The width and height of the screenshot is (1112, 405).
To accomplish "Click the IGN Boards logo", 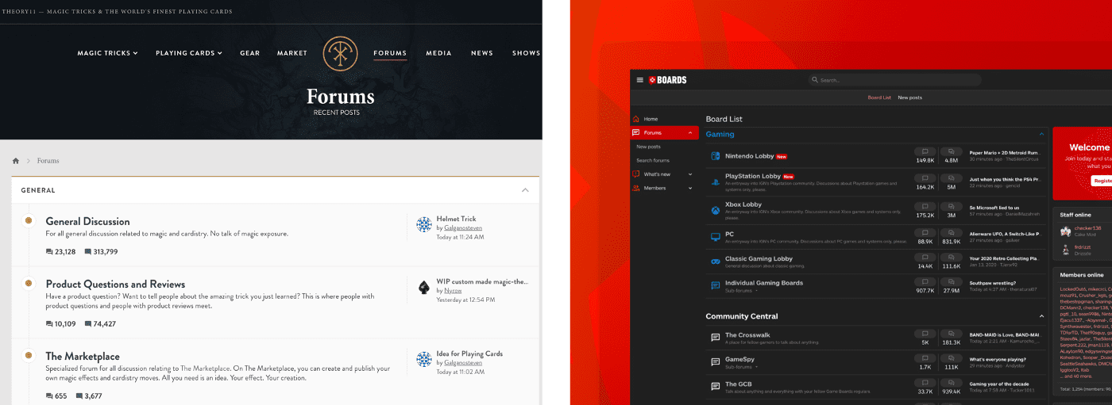I will coord(668,80).
